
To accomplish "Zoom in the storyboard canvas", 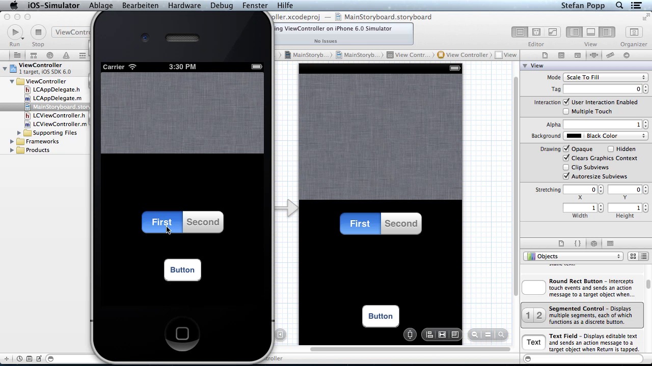I will (x=501, y=334).
